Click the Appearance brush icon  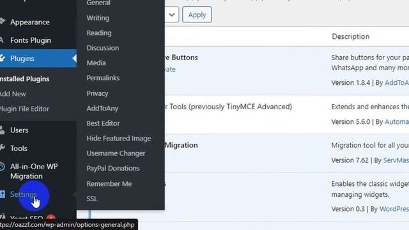tap(3, 21)
